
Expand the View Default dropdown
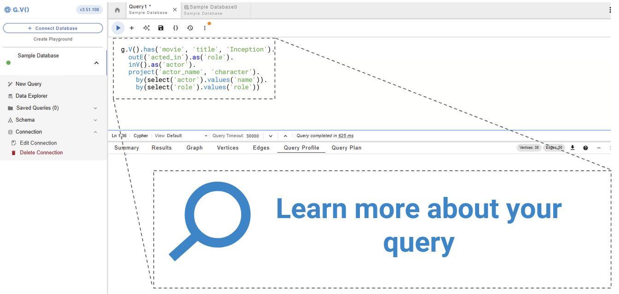pyautogui.click(x=206, y=136)
